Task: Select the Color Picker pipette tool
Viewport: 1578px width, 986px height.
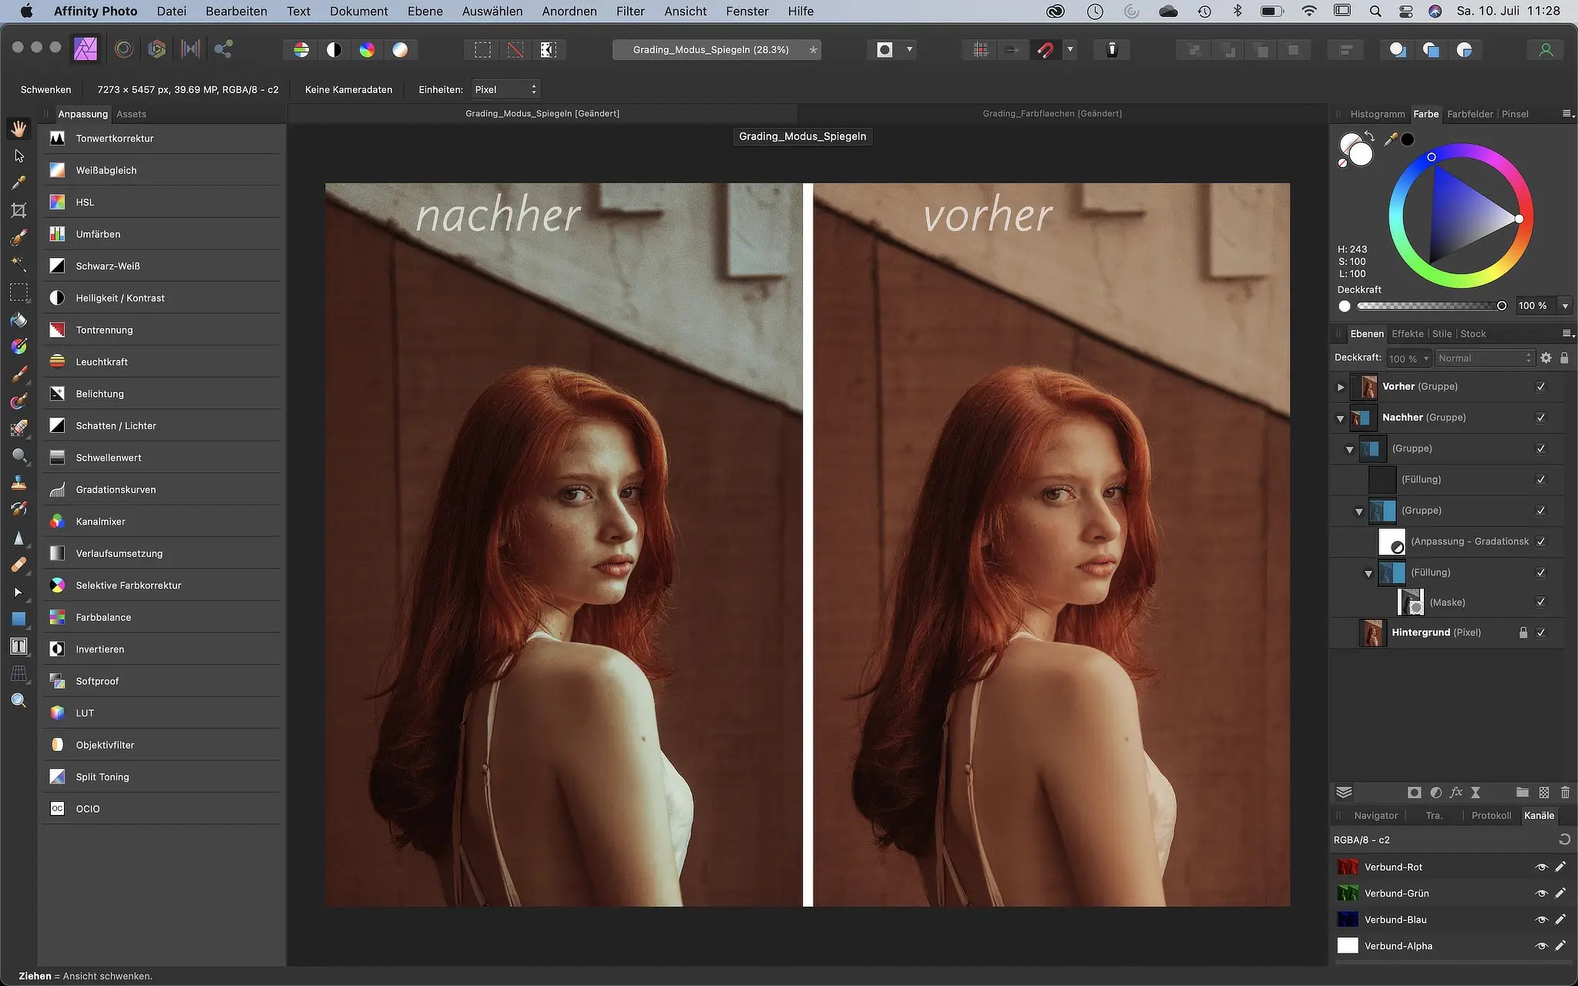Action: 18,183
